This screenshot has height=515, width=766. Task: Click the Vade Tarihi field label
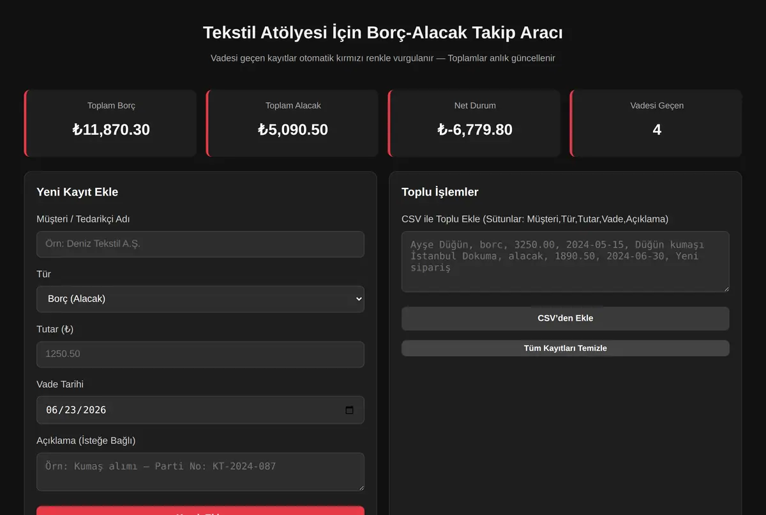(60, 385)
